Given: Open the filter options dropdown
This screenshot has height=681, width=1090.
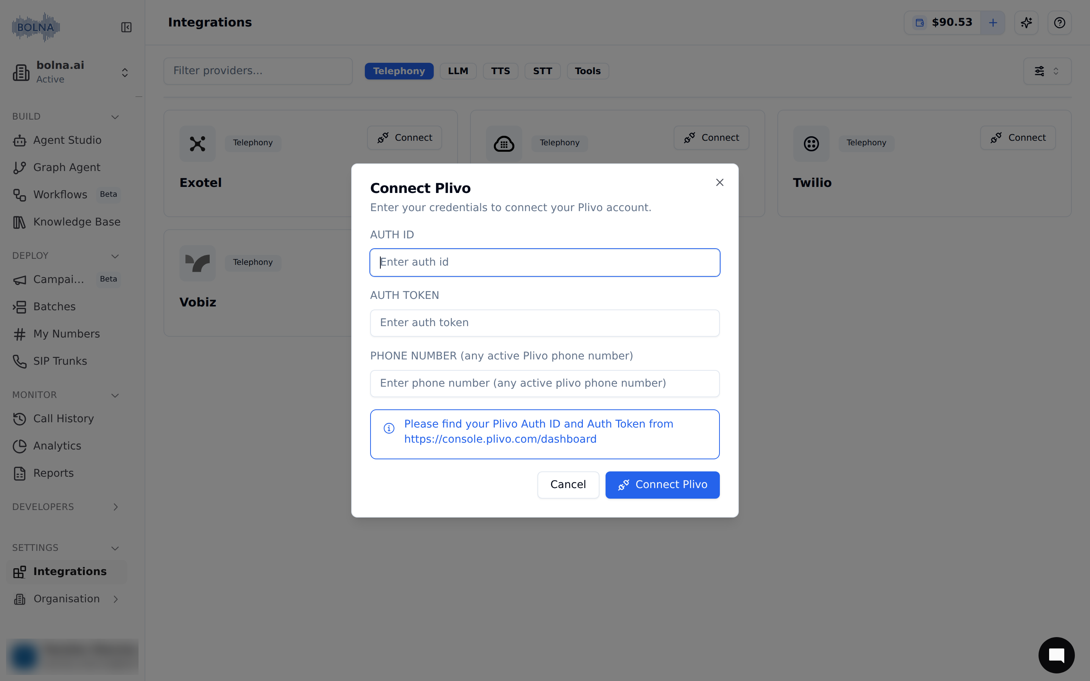Looking at the screenshot, I should click(1047, 71).
